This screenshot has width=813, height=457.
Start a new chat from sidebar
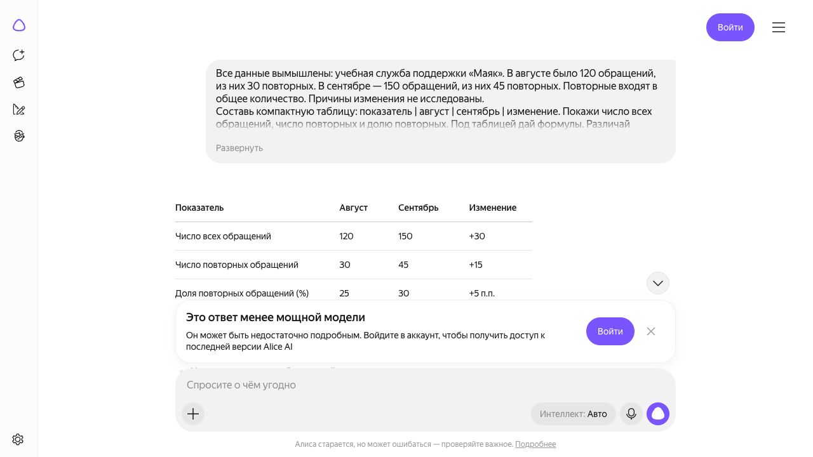click(x=19, y=55)
